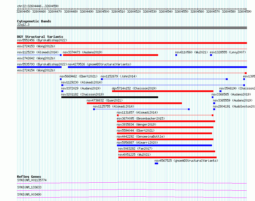Open the nsv3374473 (Audano2019) label

(x=83, y=52)
